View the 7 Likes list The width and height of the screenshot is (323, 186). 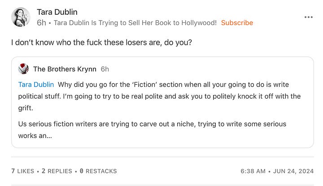[x=23, y=171]
